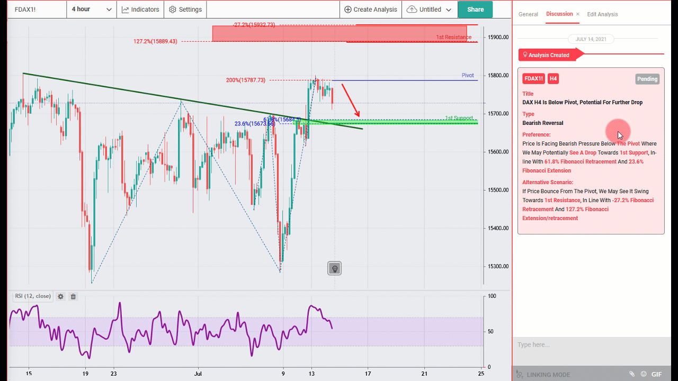Click the 15300.00 price axis label
This screenshot has height=381, width=678.
(499, 266)
